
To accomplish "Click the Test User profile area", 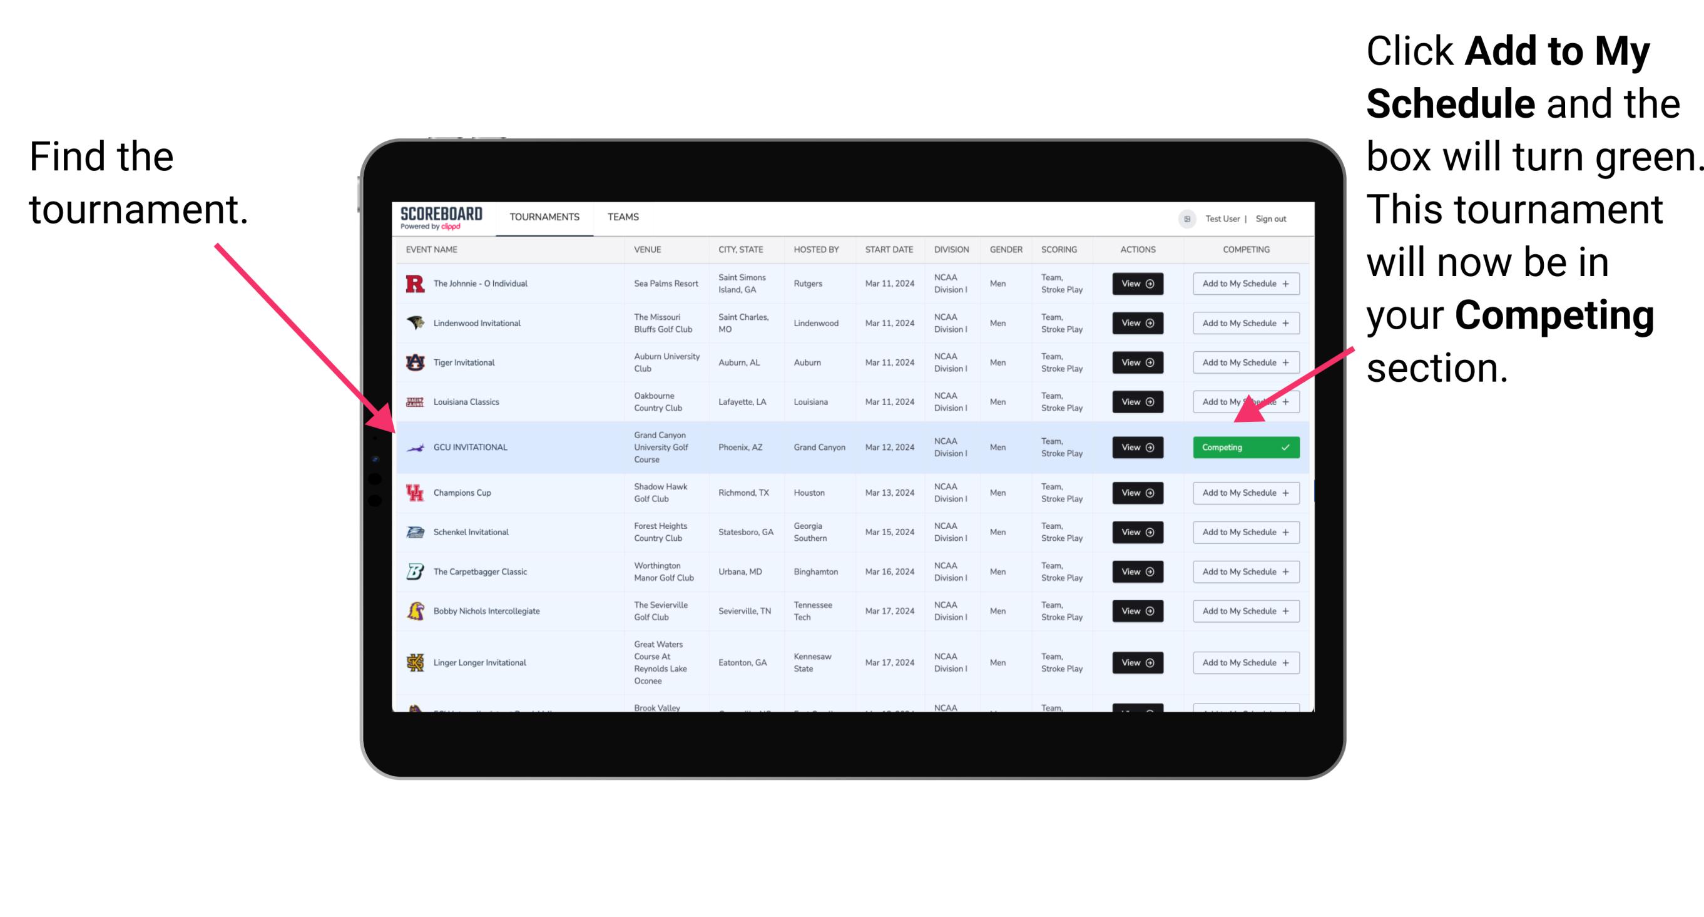I will (x=1219, y=216).
